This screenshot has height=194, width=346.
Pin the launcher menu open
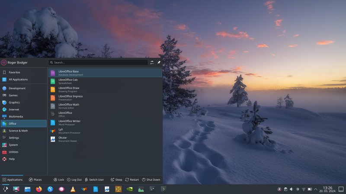(159, 63)
